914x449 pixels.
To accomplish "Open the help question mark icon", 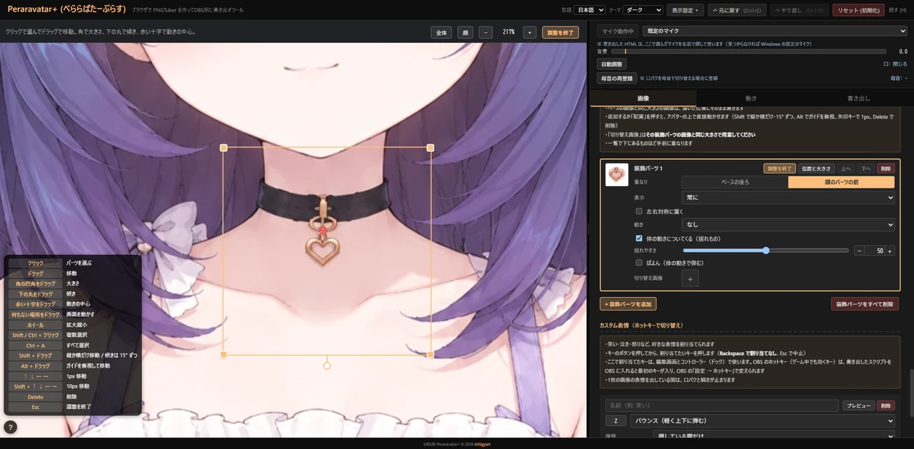I will click(11, 427).
